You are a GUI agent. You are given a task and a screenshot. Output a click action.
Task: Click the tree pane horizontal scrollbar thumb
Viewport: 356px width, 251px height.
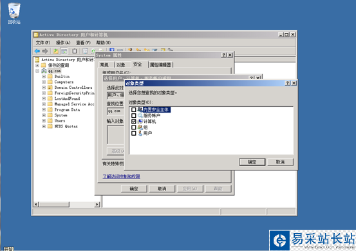tap(55, 204)
